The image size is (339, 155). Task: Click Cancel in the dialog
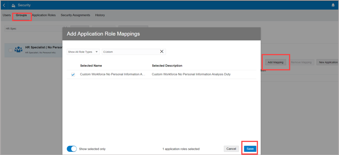tap(231, 149)
